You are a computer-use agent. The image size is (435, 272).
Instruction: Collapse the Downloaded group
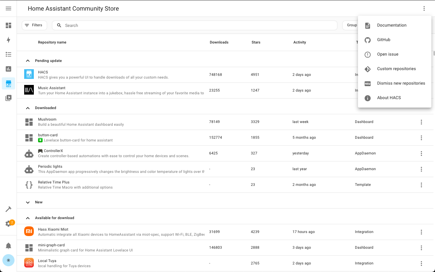click(28, 108)
